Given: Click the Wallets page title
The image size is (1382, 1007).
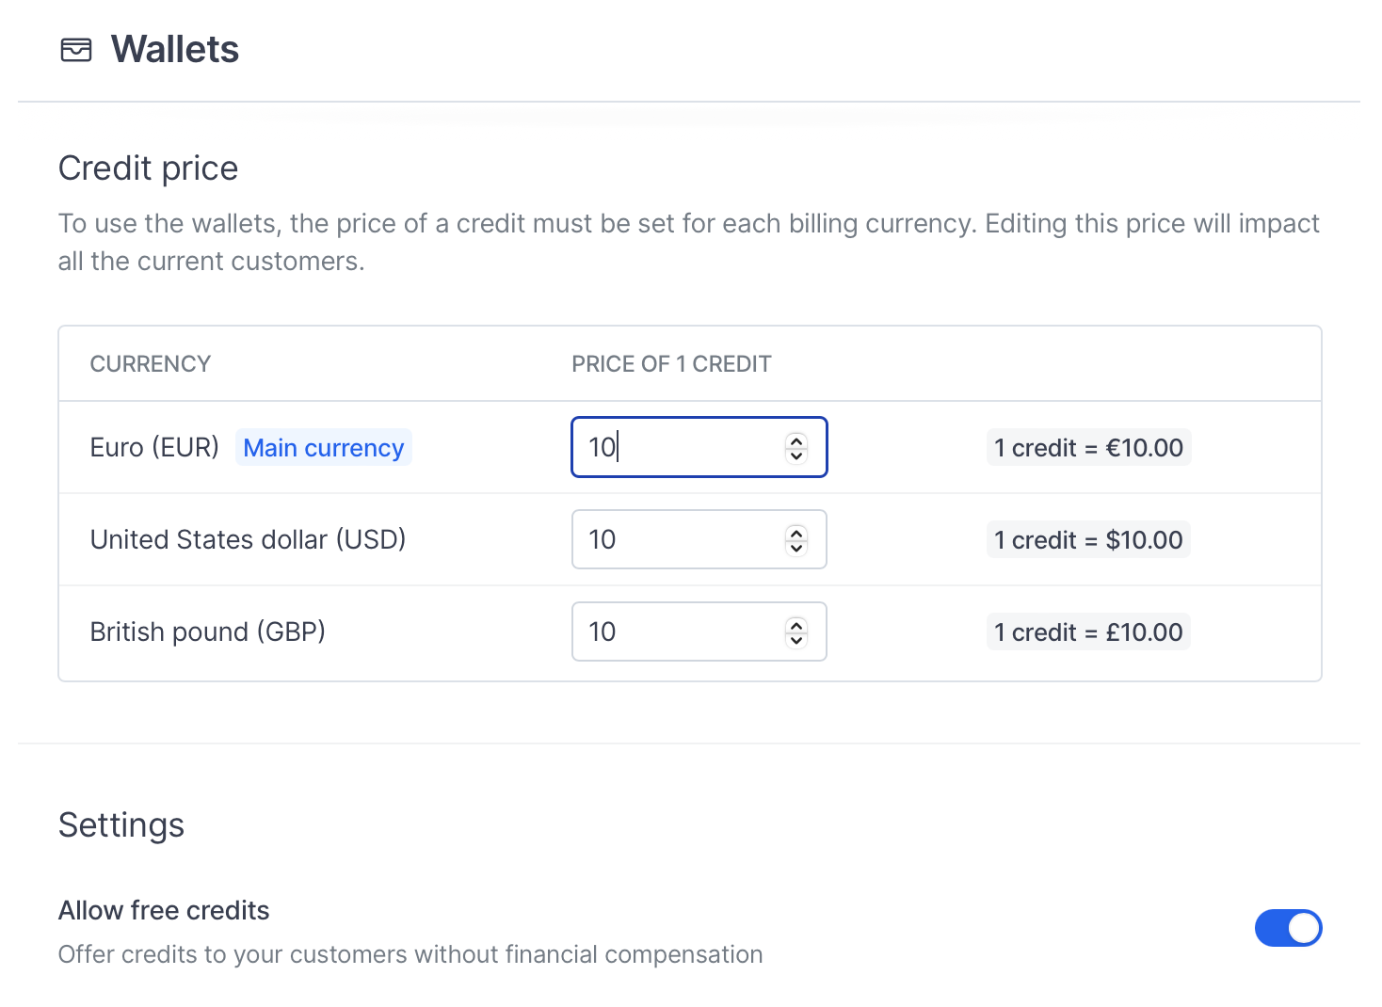Looking at the screenshot, I should [175, 50].
